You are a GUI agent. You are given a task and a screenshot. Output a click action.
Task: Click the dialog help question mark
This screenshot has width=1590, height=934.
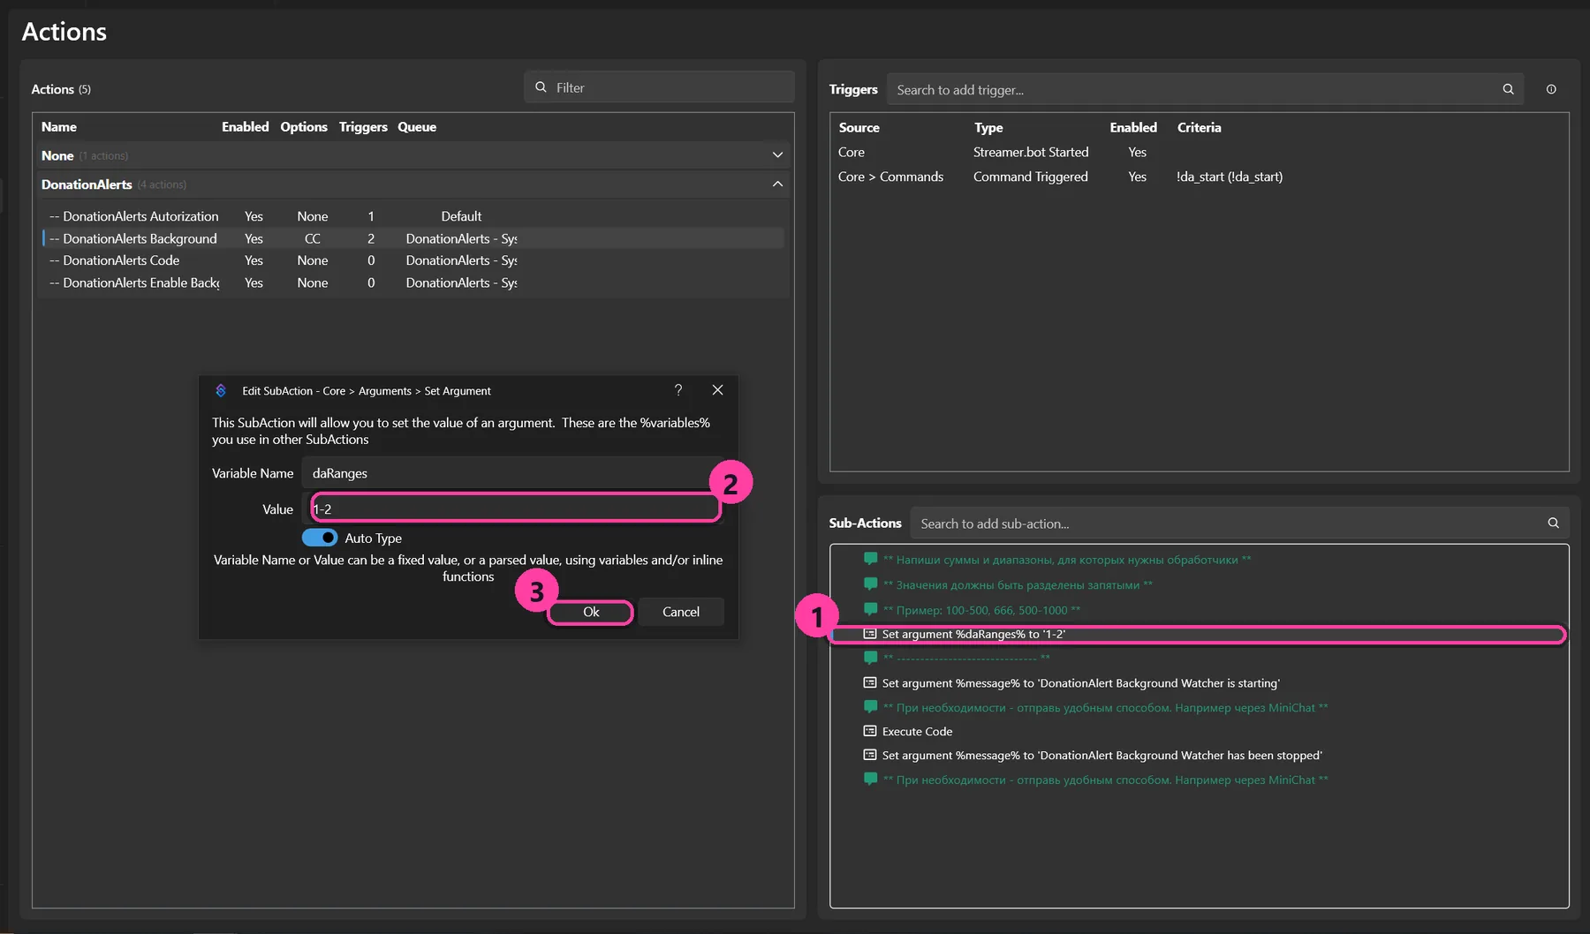point(678,390)
